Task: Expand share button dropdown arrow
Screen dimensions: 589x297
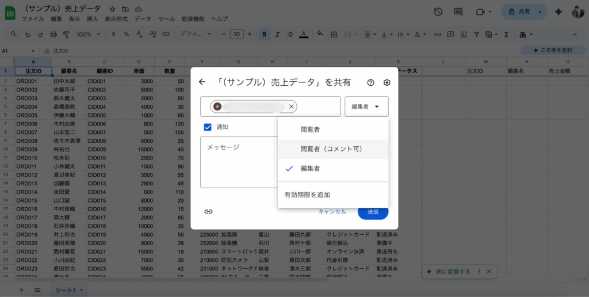Action: point(540,12)
